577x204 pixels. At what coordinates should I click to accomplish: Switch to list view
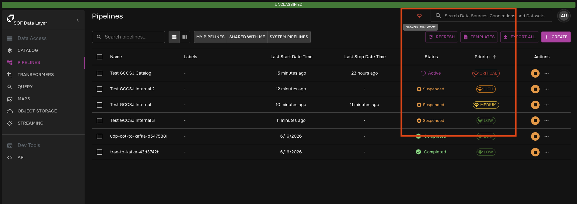point(174,37)
